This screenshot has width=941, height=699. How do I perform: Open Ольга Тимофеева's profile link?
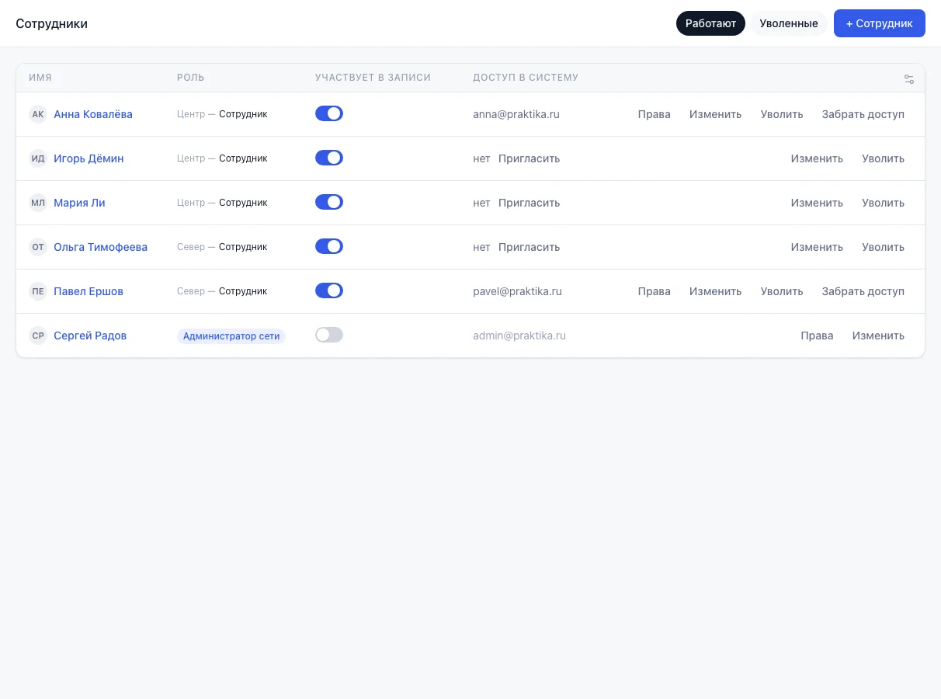coord(100,247)
